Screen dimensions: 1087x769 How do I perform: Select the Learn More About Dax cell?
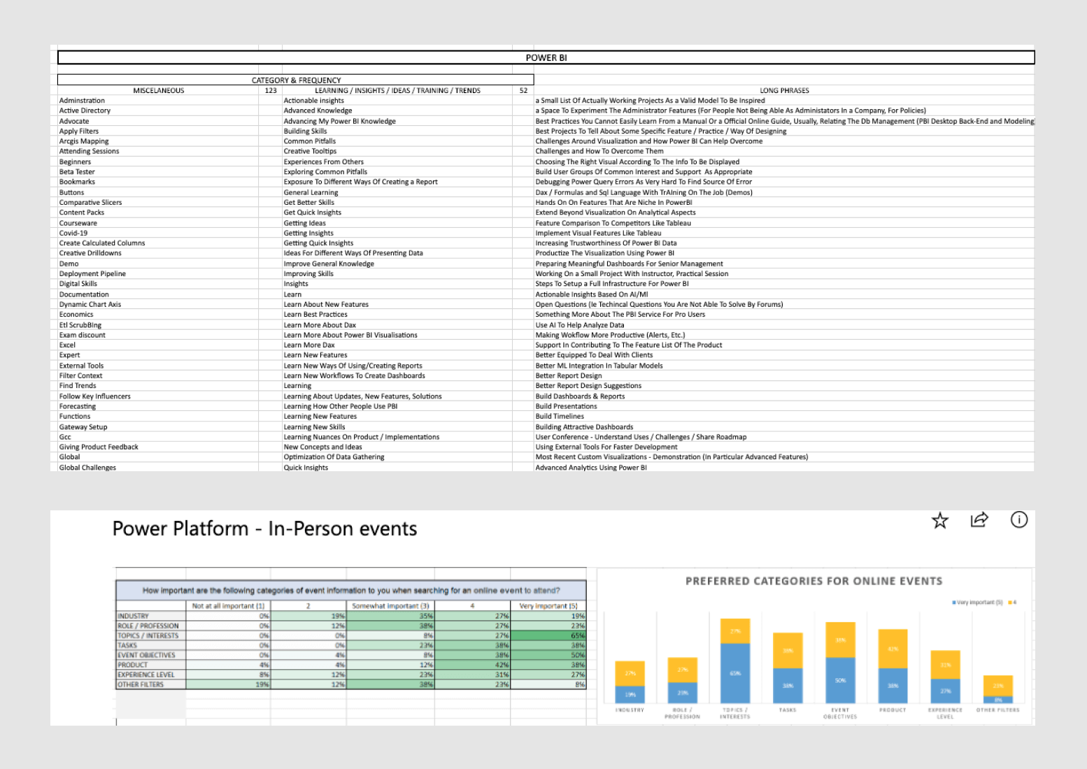[x=397, y=324]
